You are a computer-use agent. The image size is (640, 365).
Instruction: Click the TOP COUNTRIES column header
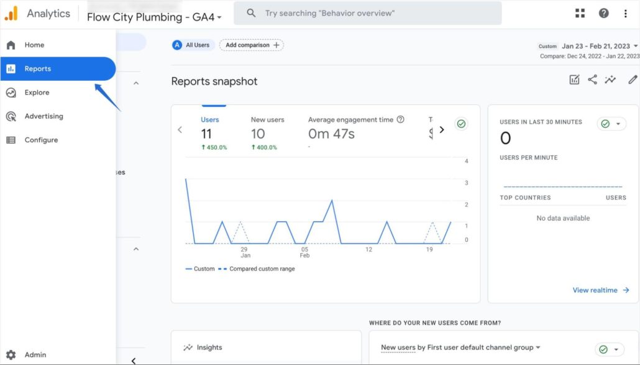coord(525,198)
